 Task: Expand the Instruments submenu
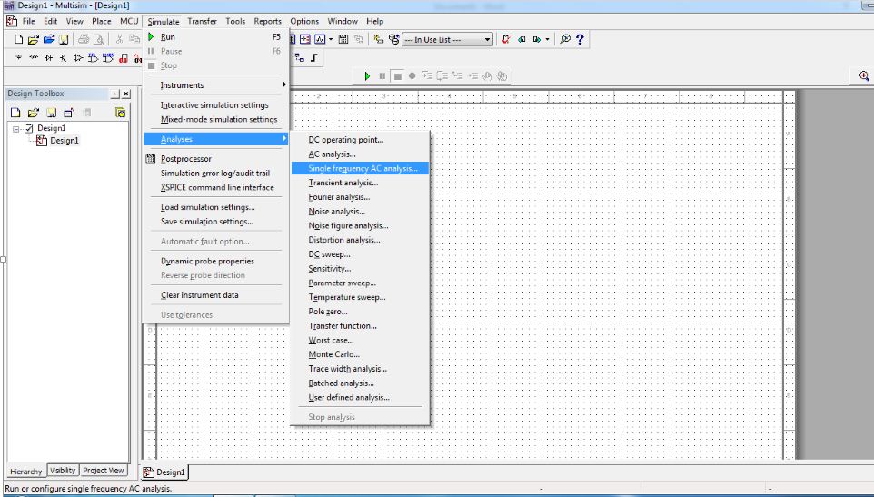coord(215,85)
